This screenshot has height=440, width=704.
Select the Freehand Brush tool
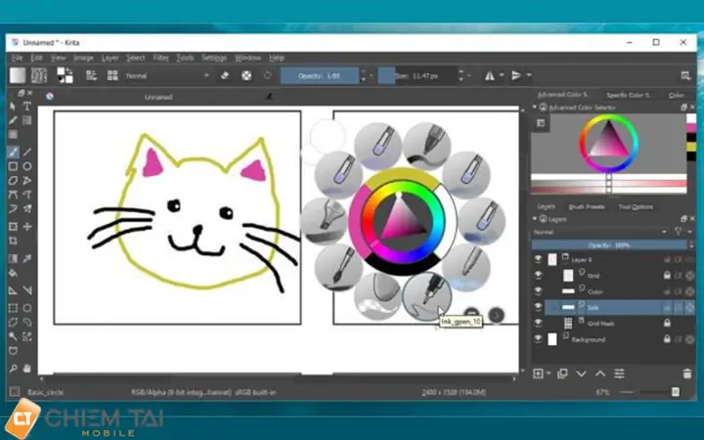[x=13, y=153]
